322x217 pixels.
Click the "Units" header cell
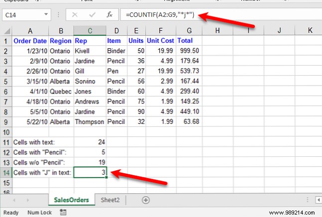(x=136, y=41)
